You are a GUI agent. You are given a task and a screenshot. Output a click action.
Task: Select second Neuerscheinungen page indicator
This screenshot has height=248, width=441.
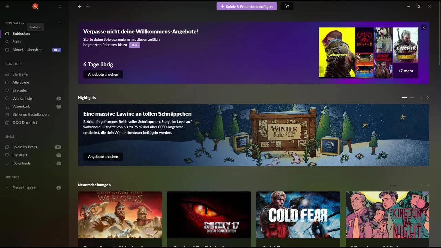(401, 185)
